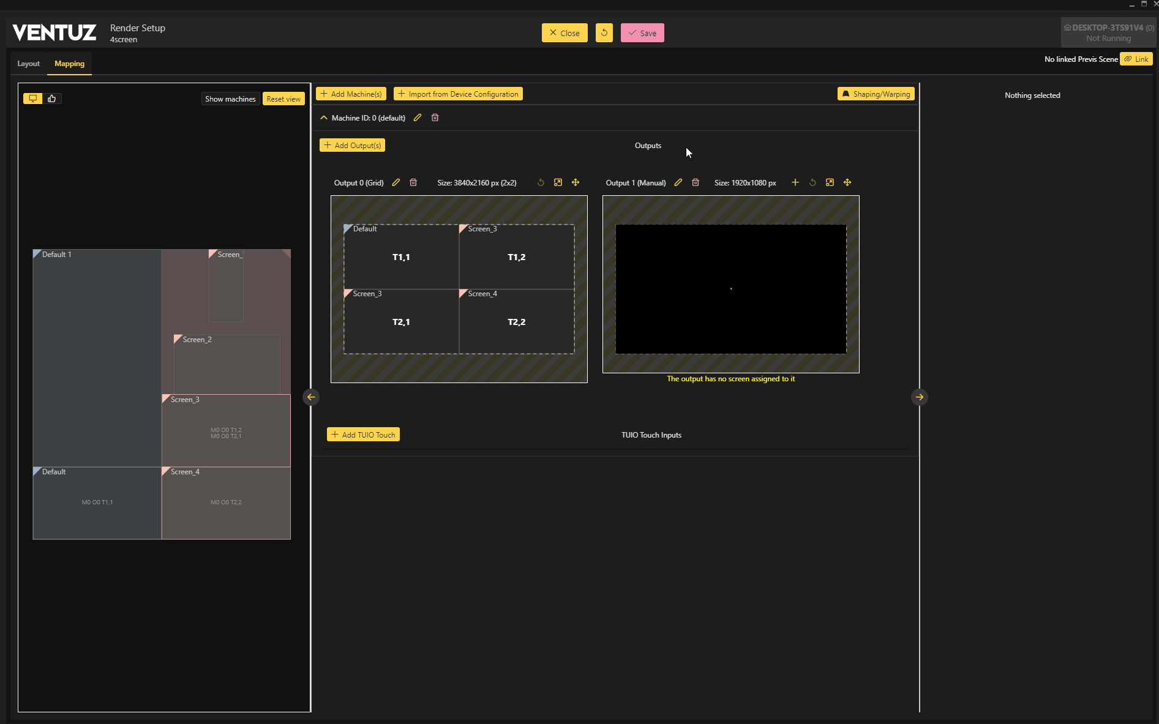Collapse the Machine ID: 0 section chevron
This screenshot has width=1159, height=724.
click(x=324, y=118)
